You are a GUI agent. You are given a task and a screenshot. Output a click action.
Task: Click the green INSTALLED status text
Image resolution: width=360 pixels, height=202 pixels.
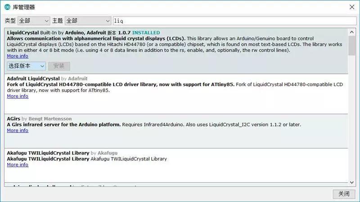tap(146, 33)
